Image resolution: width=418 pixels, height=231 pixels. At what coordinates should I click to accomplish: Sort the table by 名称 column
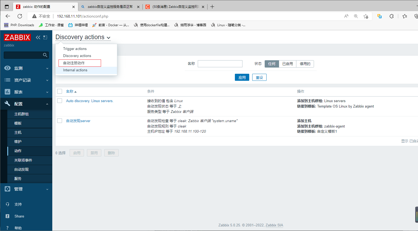(x=71, y=91)
